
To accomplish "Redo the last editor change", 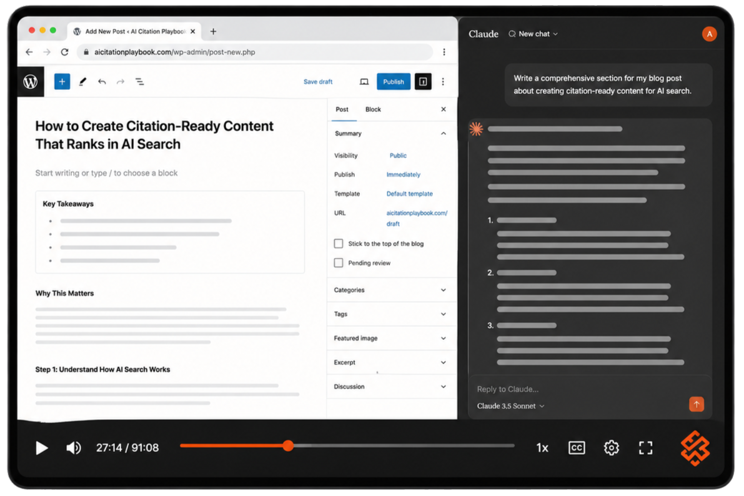I will click(x=121, y=82).
